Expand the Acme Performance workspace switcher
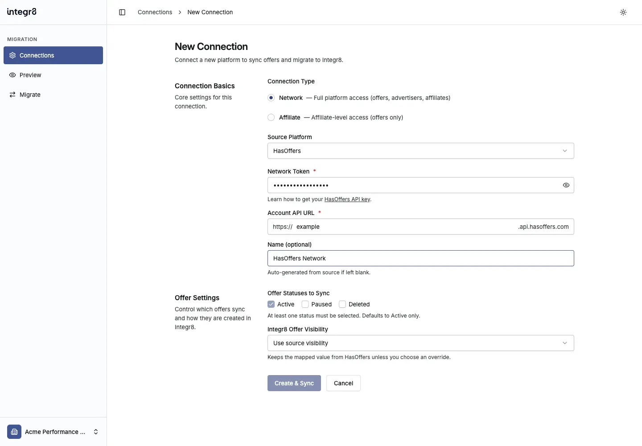 coord(53,432)
